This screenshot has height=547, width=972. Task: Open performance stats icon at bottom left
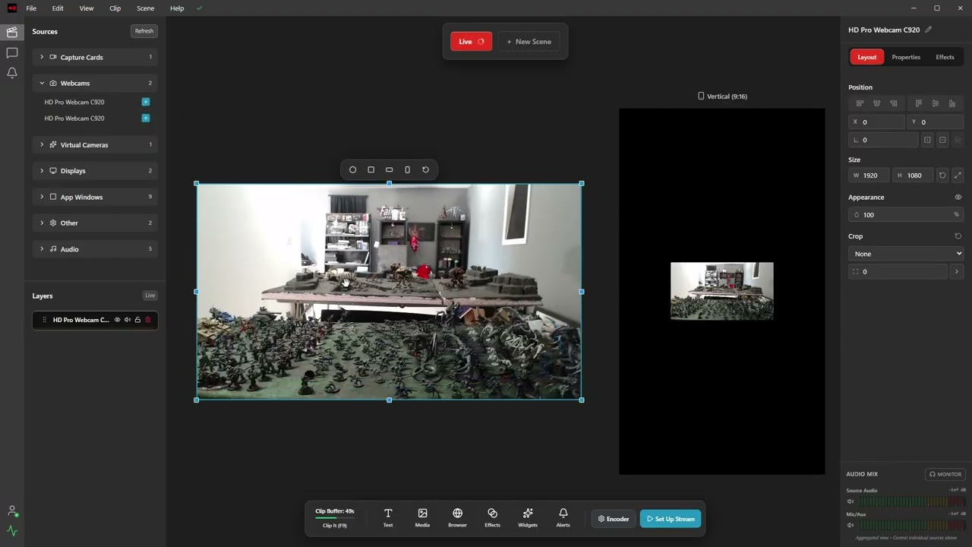[12, 531]
